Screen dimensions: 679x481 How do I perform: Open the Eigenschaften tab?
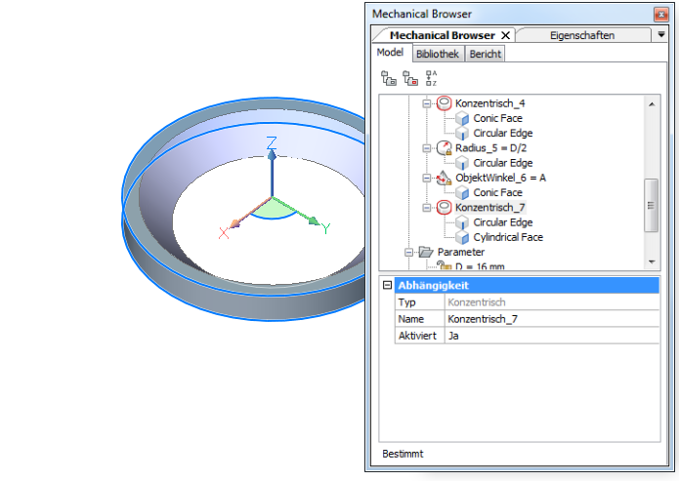tap(582, 35)
